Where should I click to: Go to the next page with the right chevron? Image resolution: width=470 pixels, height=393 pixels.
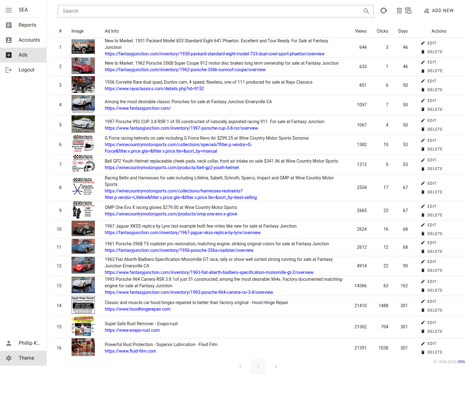pyautogui.click(x=276, y=367)
